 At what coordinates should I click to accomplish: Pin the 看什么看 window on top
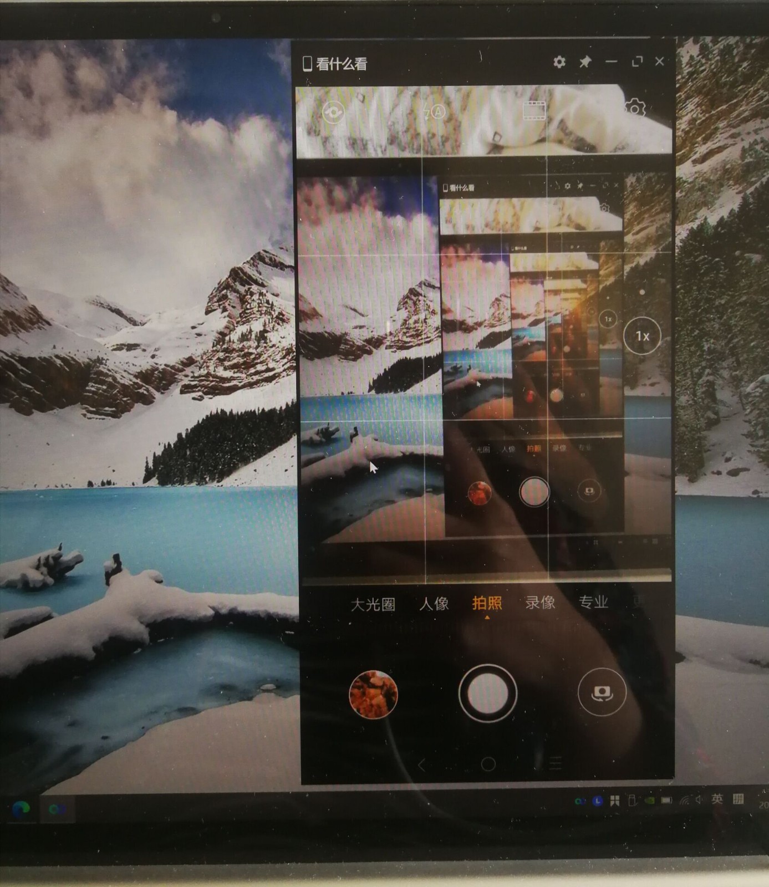(x=585, y=62)
